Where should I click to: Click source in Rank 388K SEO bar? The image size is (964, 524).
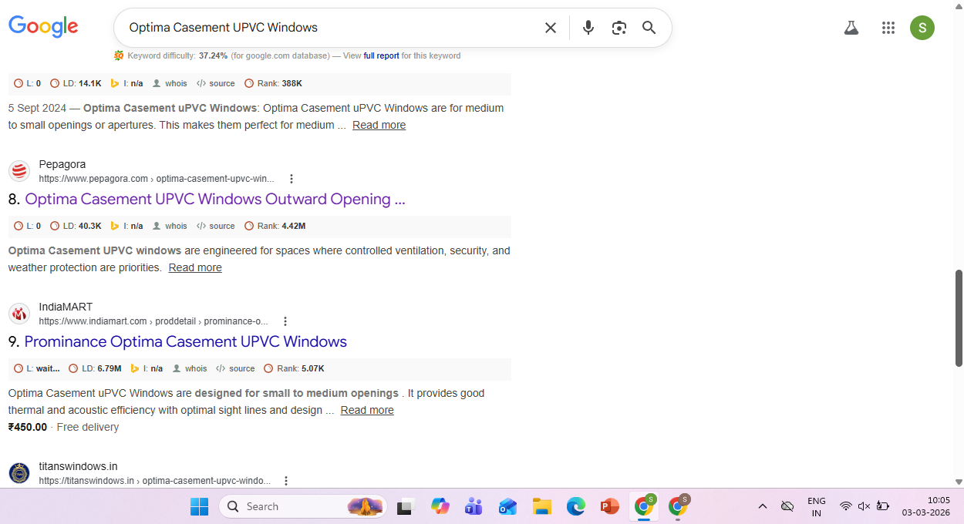pos(215,83)
